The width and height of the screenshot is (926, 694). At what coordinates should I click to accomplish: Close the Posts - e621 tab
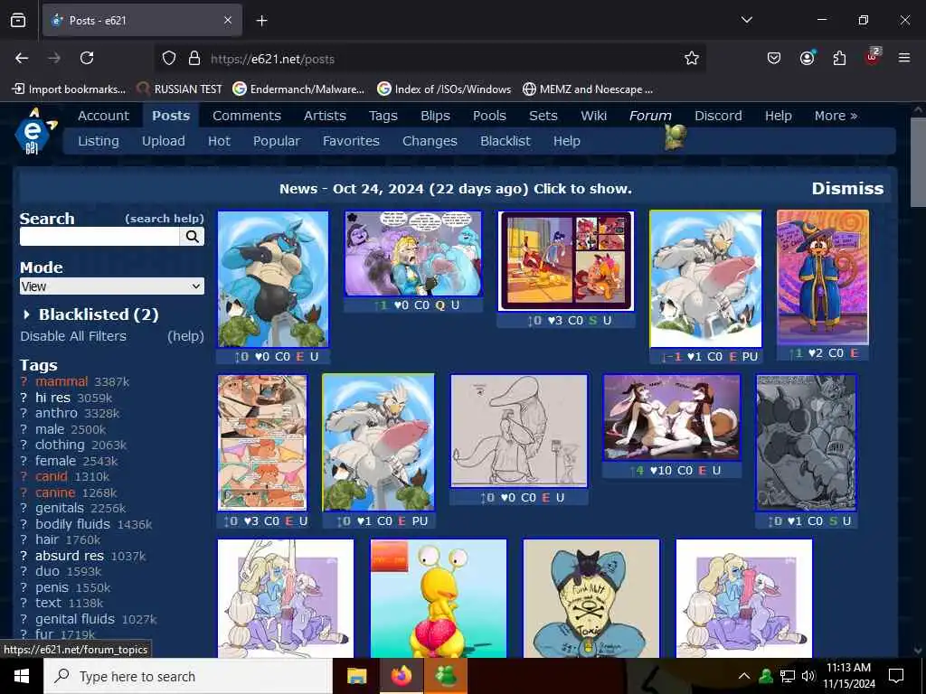(x=228, y=21)
